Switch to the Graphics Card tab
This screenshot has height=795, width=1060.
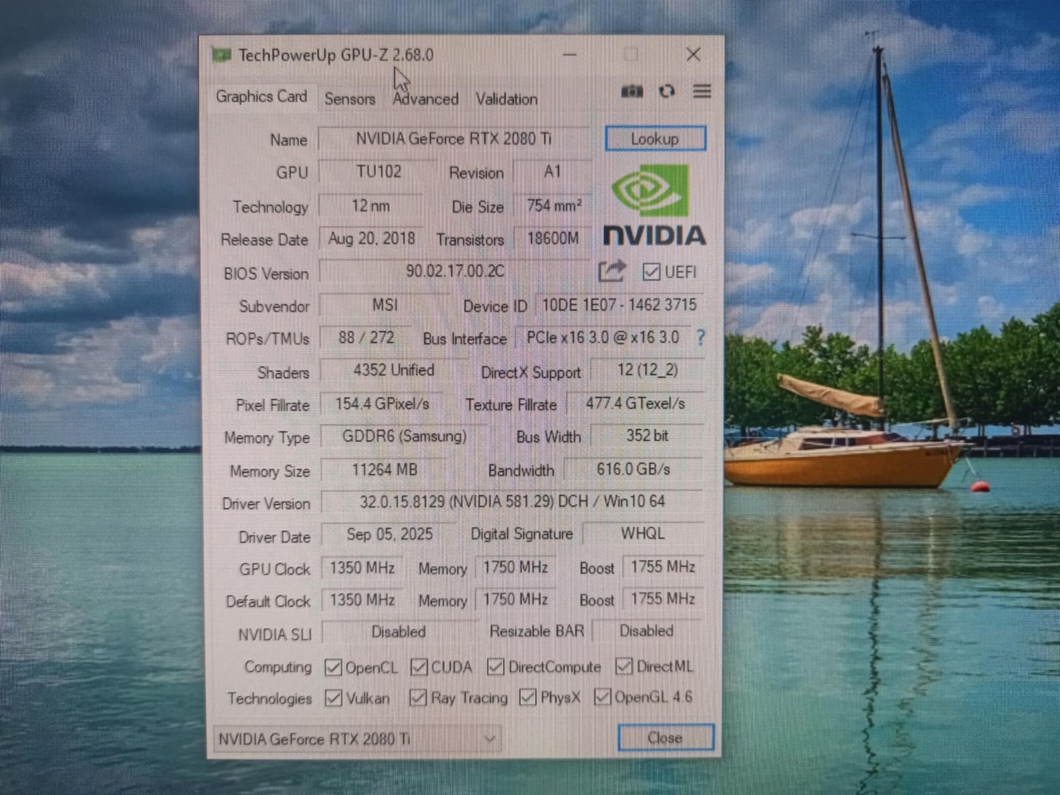261,97
